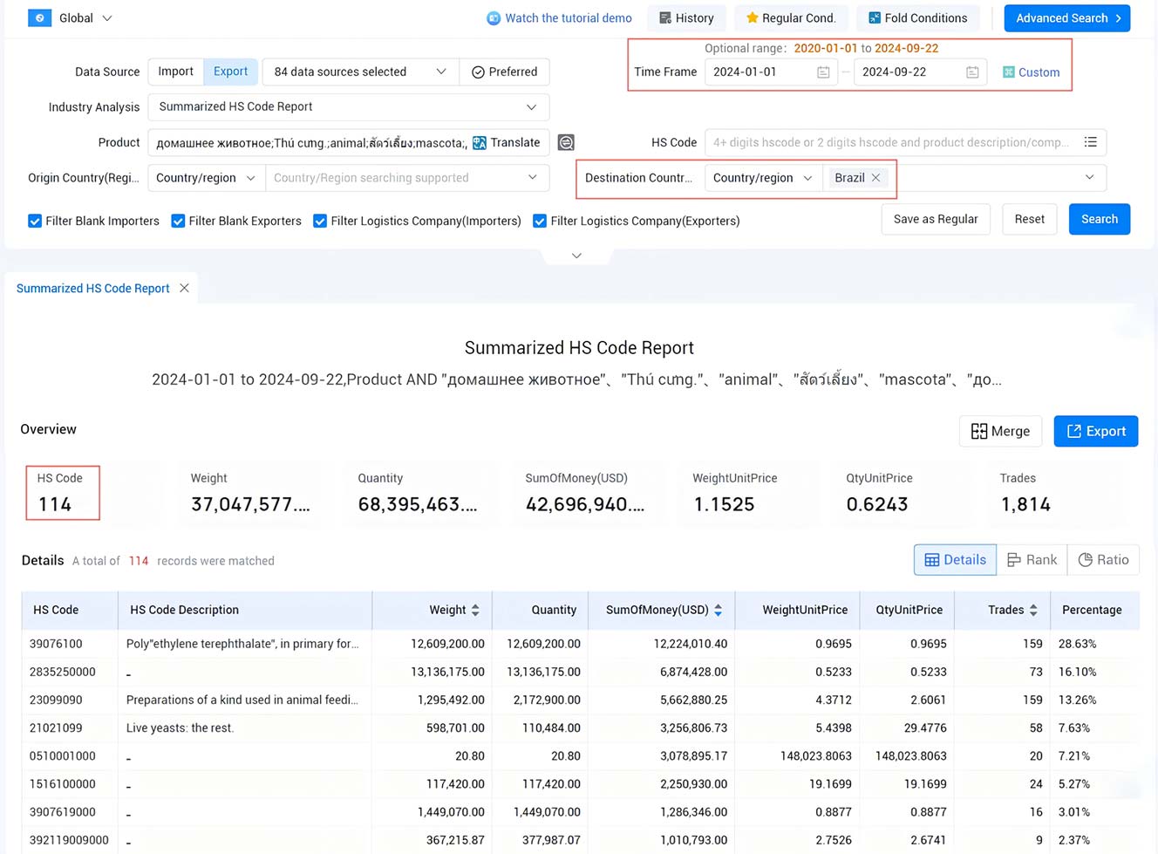This screenshot has height=854, width=1158.
Task: Toggle Filter Logistics Company(Importers) checkbox
Action: 320,221
